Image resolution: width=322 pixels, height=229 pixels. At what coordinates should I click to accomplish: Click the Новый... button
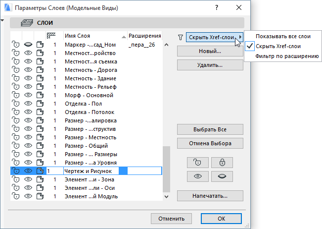coord(210,51)
